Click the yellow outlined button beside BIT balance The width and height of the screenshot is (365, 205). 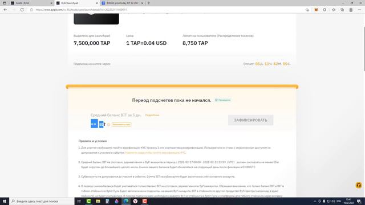coord(121,125)
